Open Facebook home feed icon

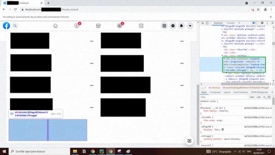[55, 26]
